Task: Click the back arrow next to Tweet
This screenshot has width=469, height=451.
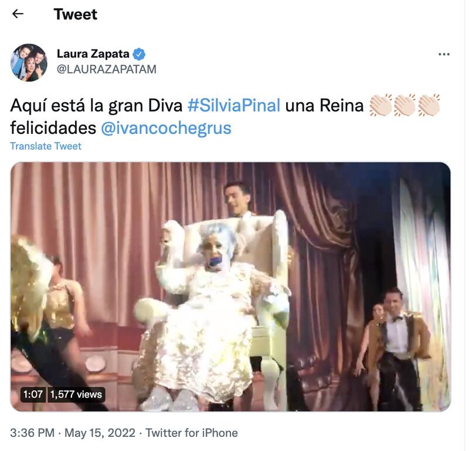Action: click(x=18, y=14)
